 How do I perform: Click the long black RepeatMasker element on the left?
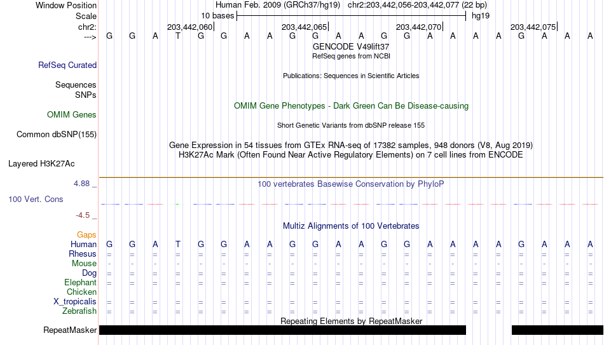[283, 330]
